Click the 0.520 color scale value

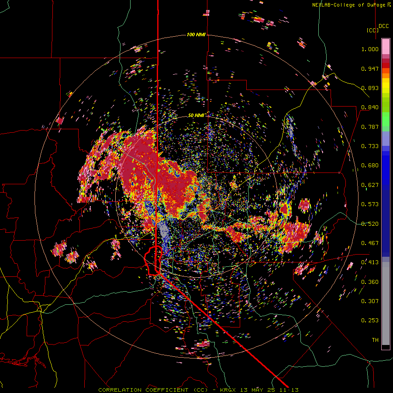click(370, 224)
